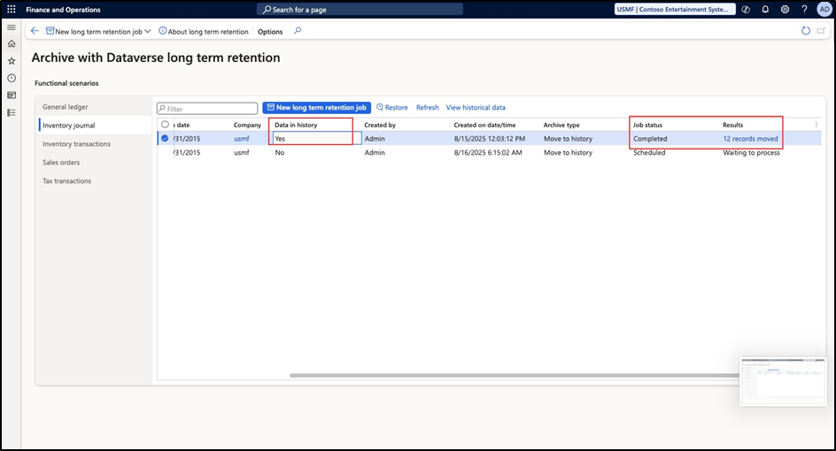The height and width of the screenshot is (451, 836).
Task: Open the 12 records moved link
Action: point(750,139)
